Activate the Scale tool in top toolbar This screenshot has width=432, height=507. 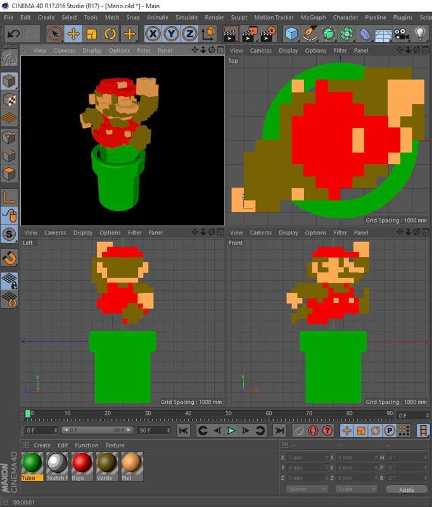92,34
